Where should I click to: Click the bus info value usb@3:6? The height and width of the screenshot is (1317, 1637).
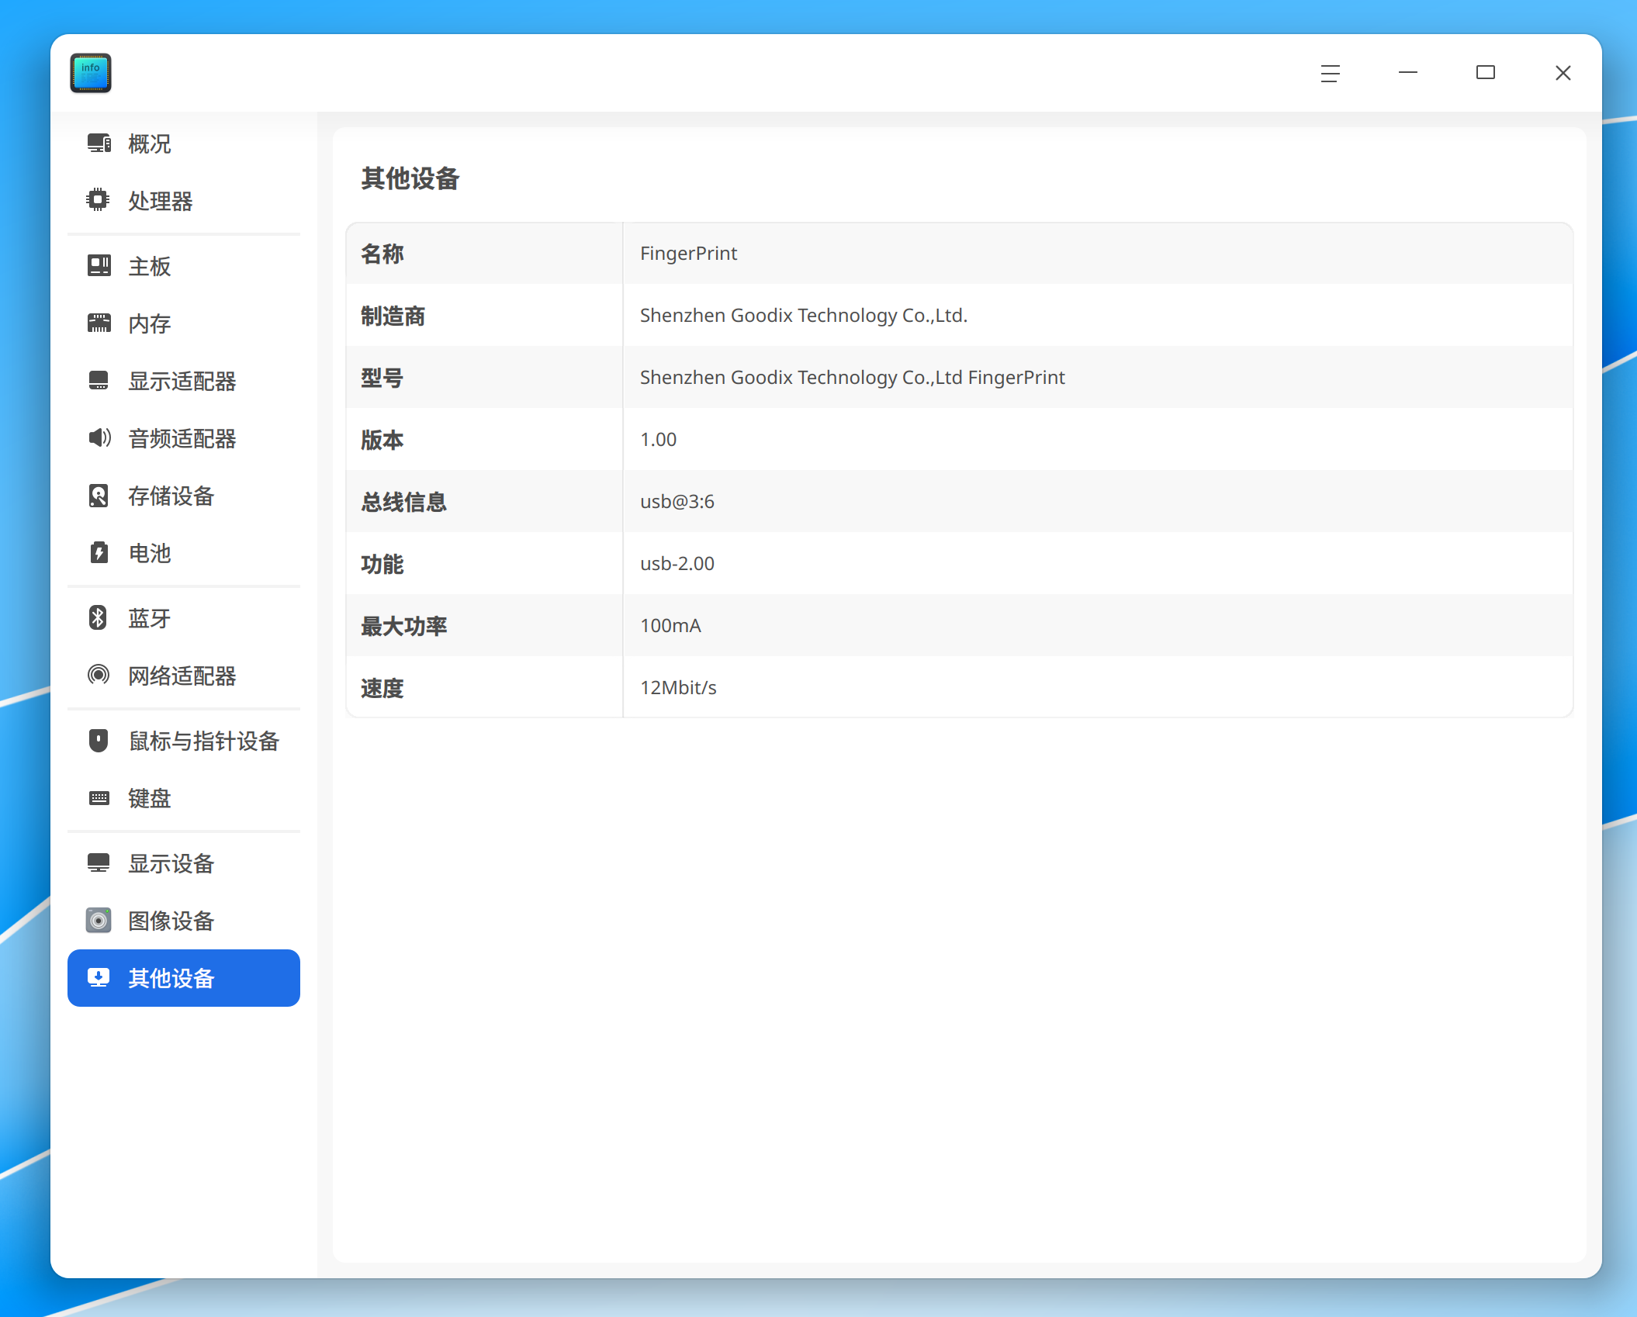click(x=677, y=502)
